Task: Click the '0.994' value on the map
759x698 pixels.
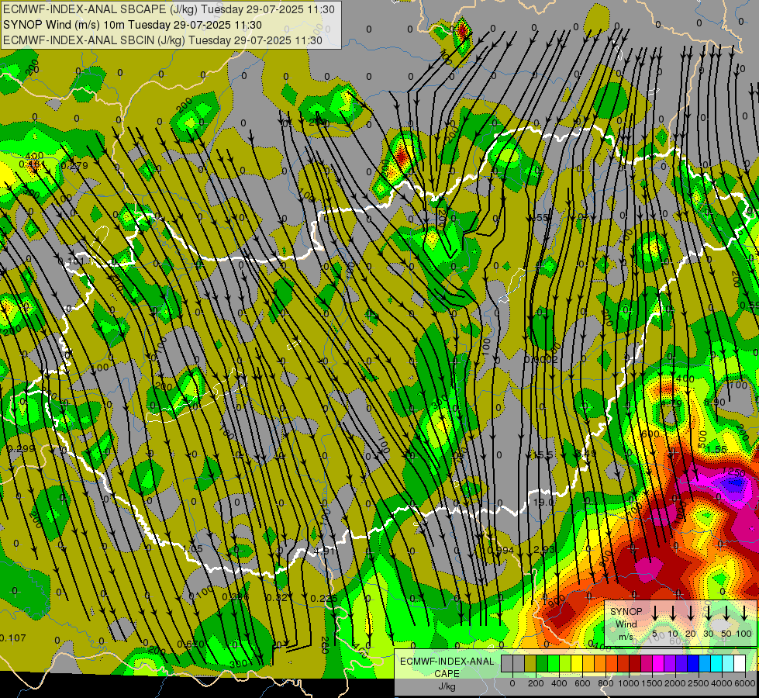Action: click(x=501, y=550)
